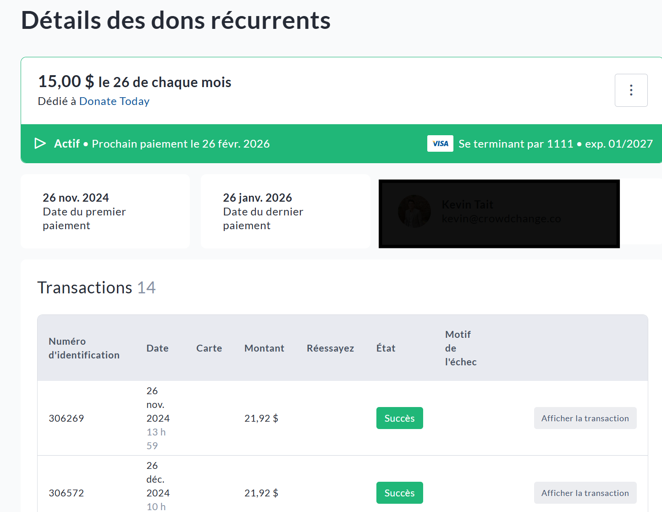
Task: Click the Réessayez column header
Action: click(x=330, y=348)
